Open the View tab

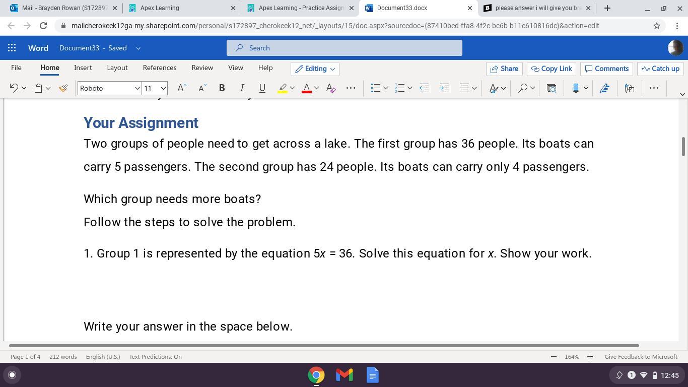pos(235,68)
